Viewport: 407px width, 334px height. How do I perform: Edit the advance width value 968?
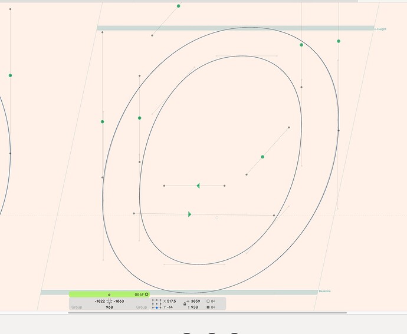109,307
